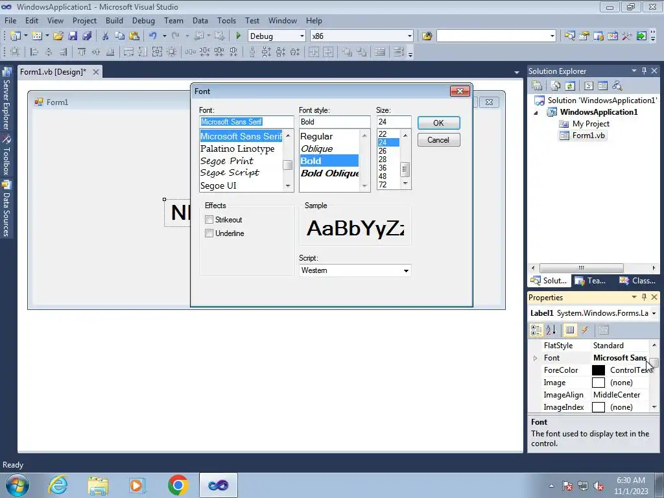Click the Paste clipboard icon
The width and height of the screenshot is (664, 498).
pos(134,36)
